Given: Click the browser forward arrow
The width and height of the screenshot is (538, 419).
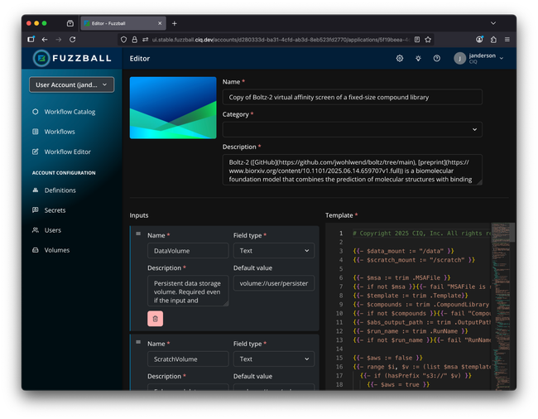Looking at the screenshot, I should pos(59,40).
